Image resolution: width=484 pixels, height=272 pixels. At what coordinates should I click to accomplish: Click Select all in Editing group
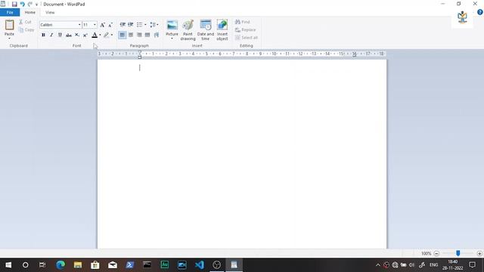(x=247, y=38)
